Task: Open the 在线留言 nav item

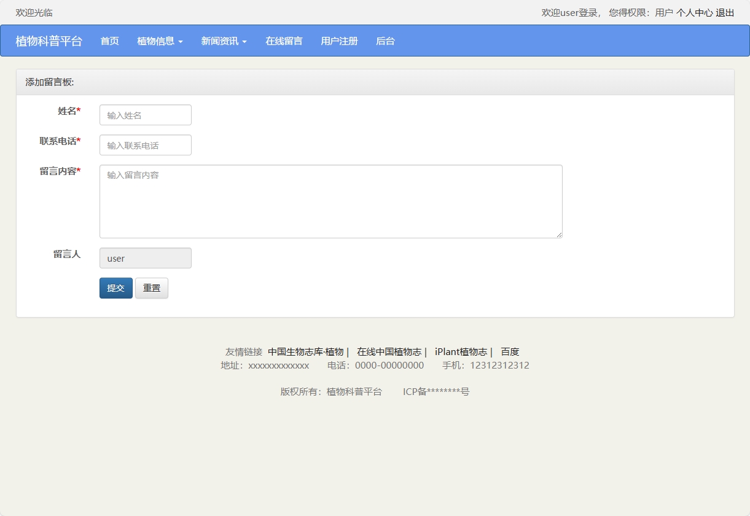Action: point(284,41)
